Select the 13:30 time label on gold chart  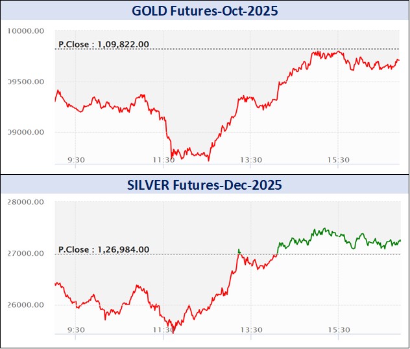[x=251, y=160]
